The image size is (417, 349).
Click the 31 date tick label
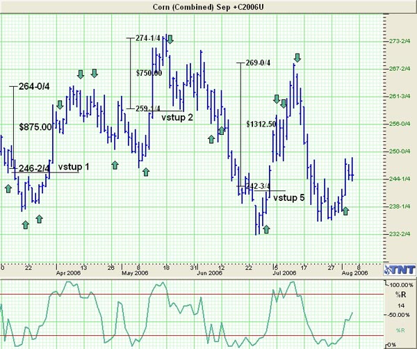[194, 268]
